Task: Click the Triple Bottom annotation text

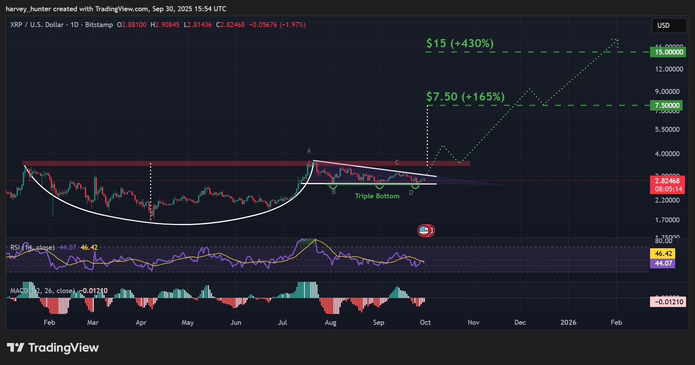Action: coord(377,196)
